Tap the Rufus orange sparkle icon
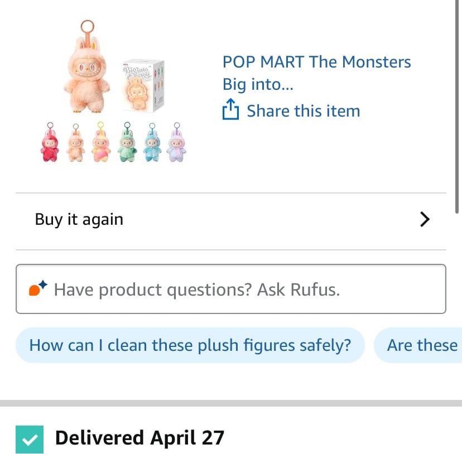Screen dimensions: 462x454 coord(38,288)
